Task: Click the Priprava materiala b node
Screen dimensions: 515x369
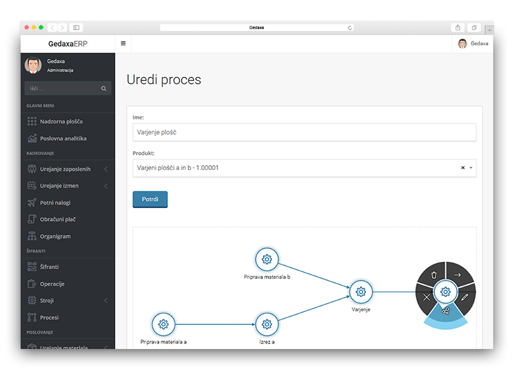Action: pos(267,260)
